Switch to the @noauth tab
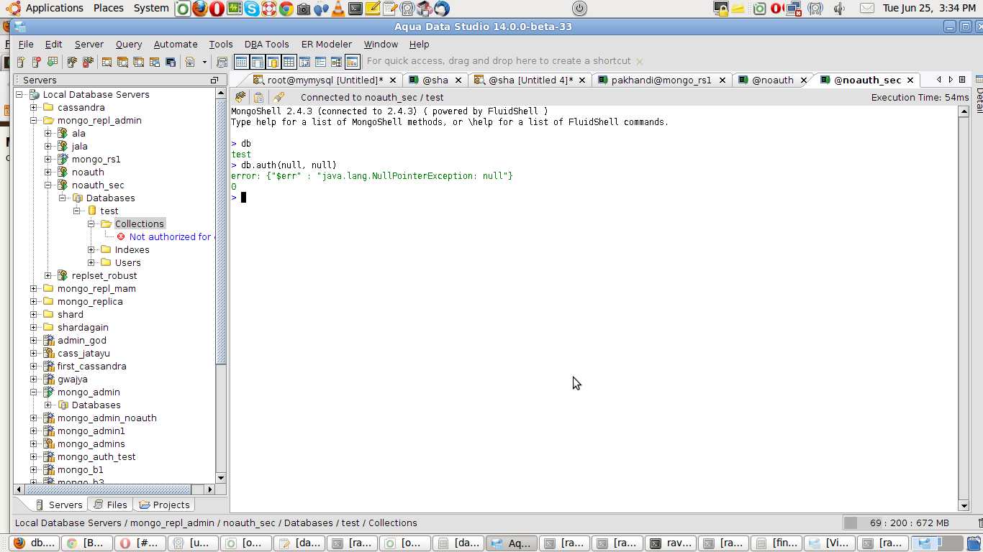Screen dimensions: 983x552 [x=772, y=80]
